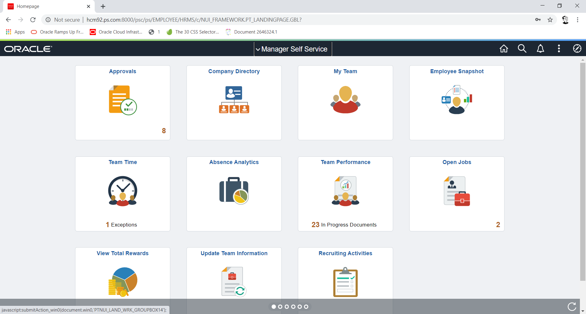Open the Actions three-dot menu
Screen dimensions: 586x314
coord(559,49)
